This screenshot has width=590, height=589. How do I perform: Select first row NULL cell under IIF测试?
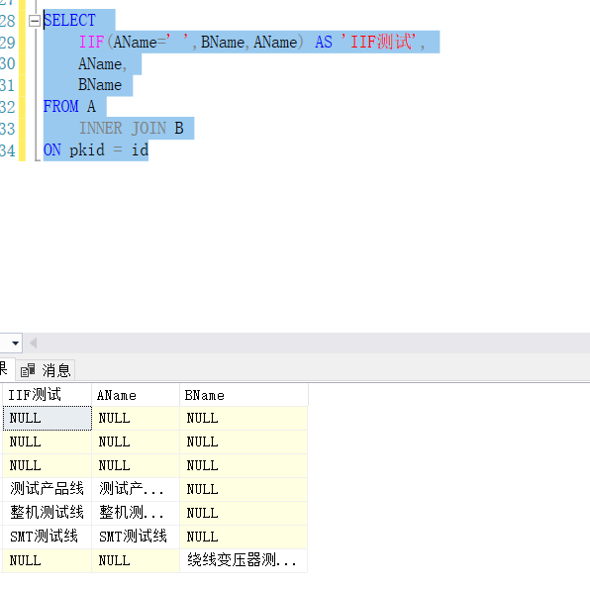pyautogui.click(x=48, y=418)
